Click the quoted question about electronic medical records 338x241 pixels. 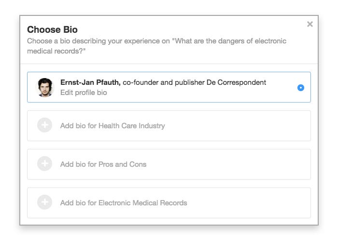(x=157, y=46)
